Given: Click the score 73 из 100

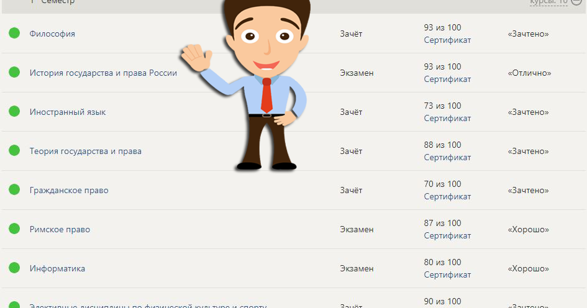Looking at the screenshot, I should [x=442, y=106].
